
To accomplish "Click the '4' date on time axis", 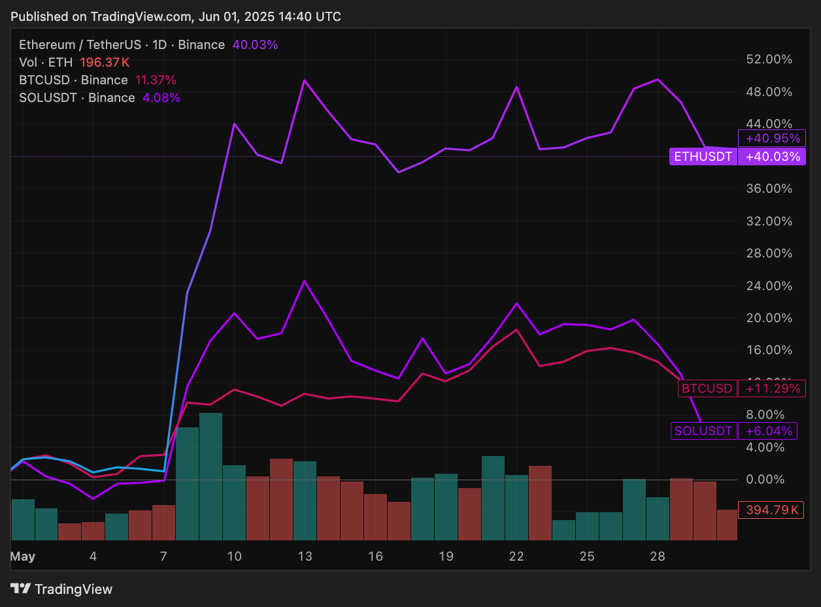I will point(93,557).
